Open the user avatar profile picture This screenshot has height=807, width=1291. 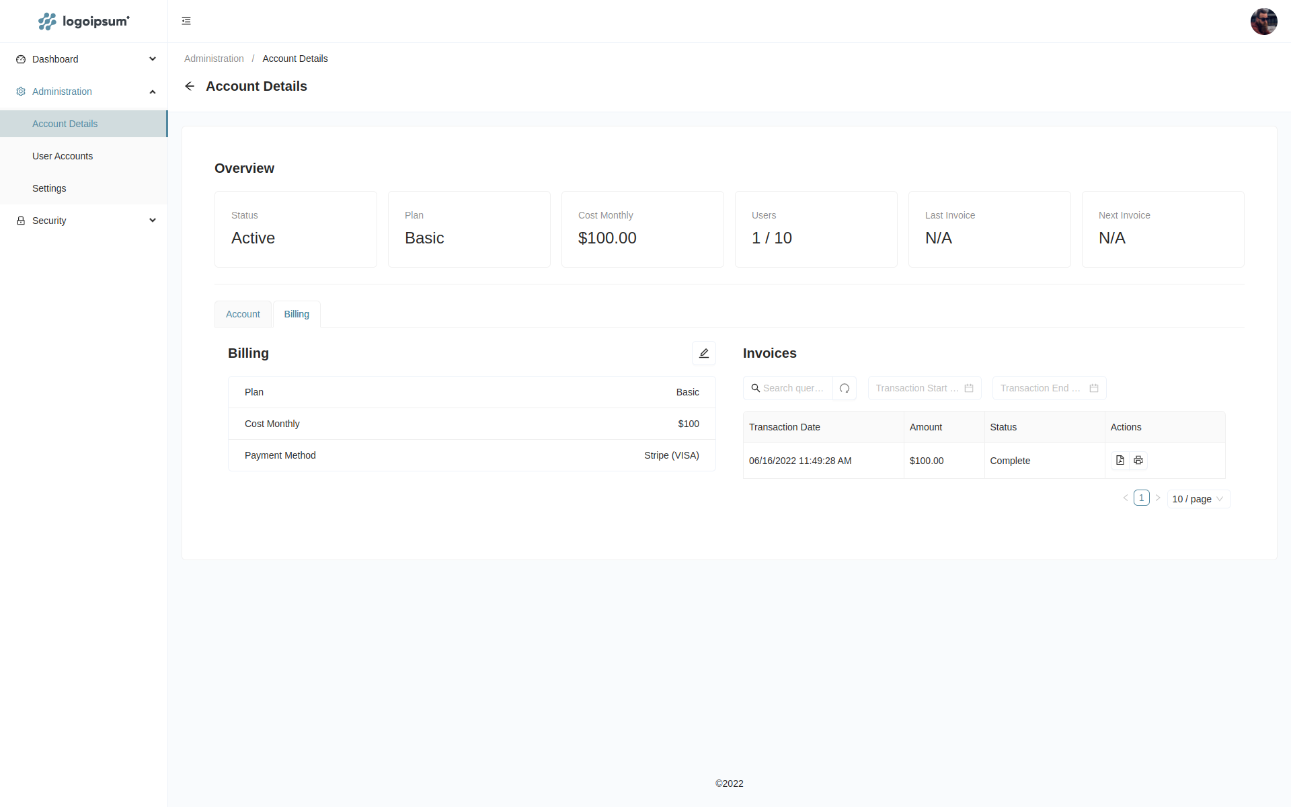click(x=1263, y=22)
